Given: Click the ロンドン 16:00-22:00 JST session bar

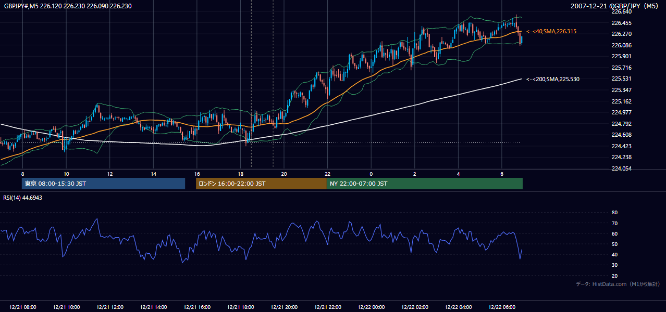Looking at the screenshot, I should (261, 184).
